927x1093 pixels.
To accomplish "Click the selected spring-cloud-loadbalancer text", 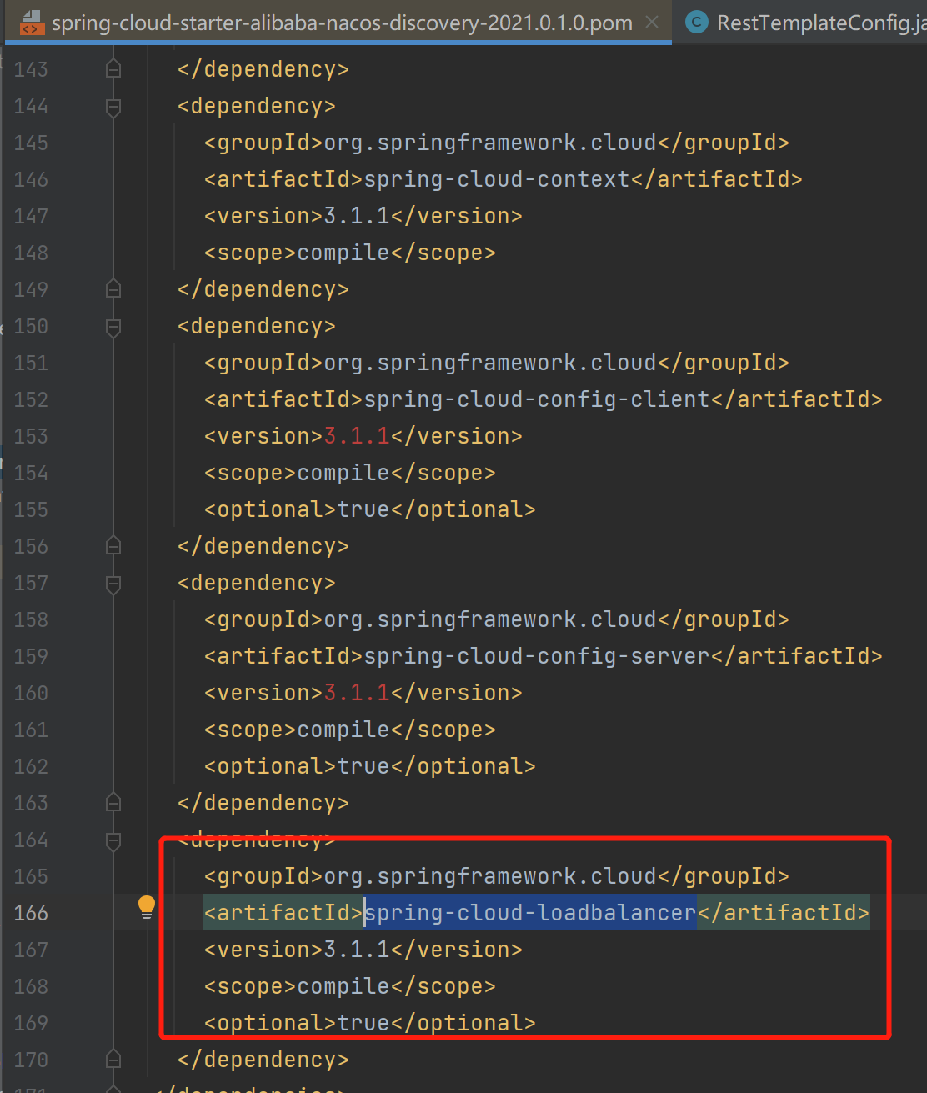I will pos(530,913).
